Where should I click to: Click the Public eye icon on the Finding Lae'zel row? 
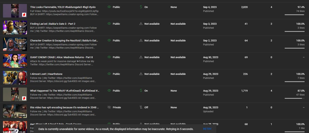pyautogui.click(x=109, y=24)
